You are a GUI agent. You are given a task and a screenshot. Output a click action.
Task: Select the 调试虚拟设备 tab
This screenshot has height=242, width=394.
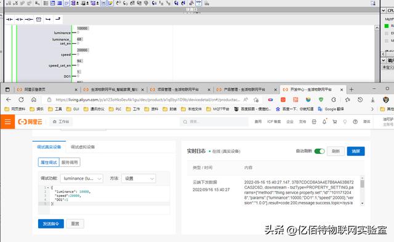pos(82,147)
